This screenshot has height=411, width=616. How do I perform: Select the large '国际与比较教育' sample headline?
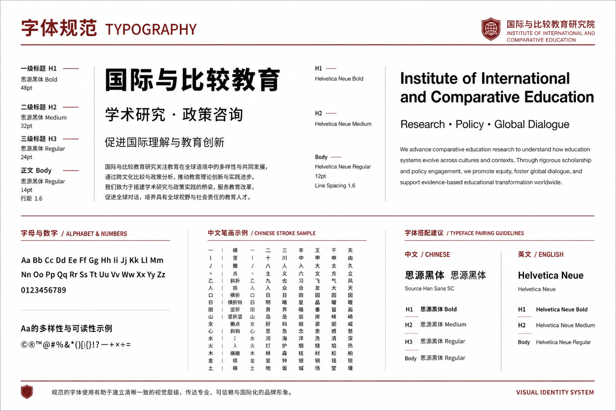(x=192, y=80)
